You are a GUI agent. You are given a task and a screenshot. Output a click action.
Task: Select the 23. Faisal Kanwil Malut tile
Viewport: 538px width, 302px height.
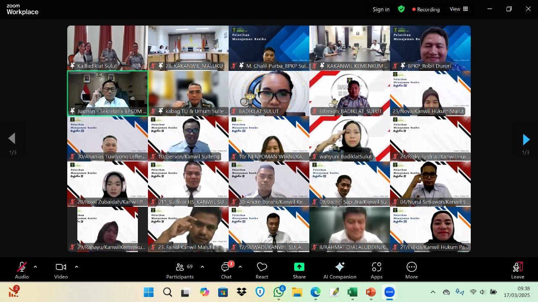188,229
